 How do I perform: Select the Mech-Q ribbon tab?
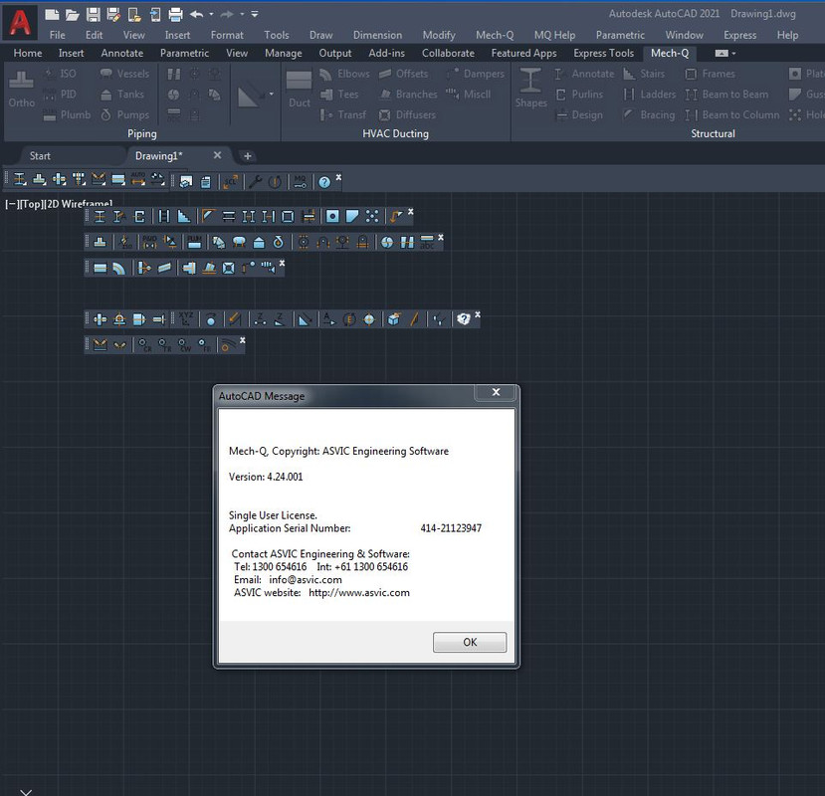pyautogui.click(x=670, y=53)
